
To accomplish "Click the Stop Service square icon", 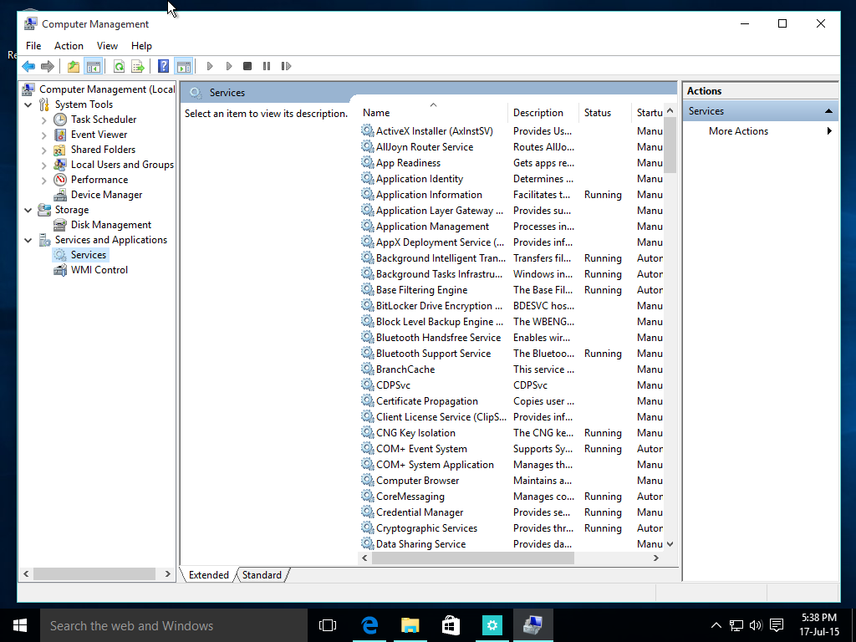I will tap(247, 66).
